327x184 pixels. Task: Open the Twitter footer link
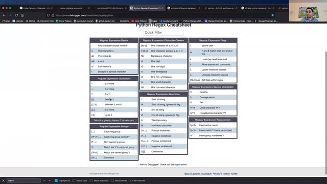[x=234, y=174]
